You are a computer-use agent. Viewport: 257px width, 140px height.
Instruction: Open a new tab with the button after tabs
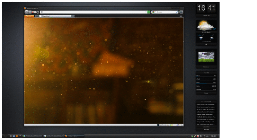click(x=73, y=16)
